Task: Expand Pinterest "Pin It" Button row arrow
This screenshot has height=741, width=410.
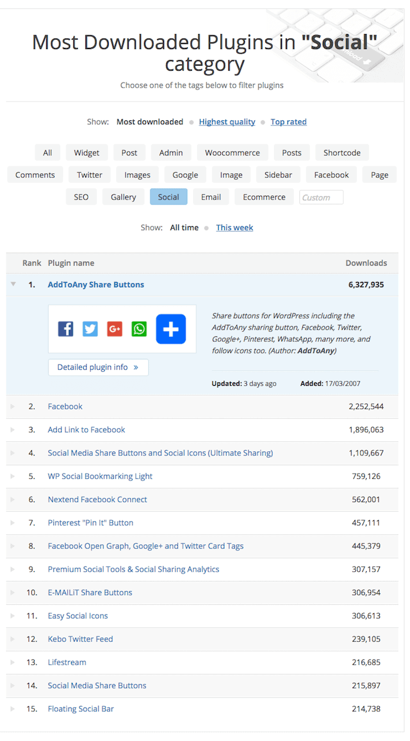Action: [x=13, y=523]
